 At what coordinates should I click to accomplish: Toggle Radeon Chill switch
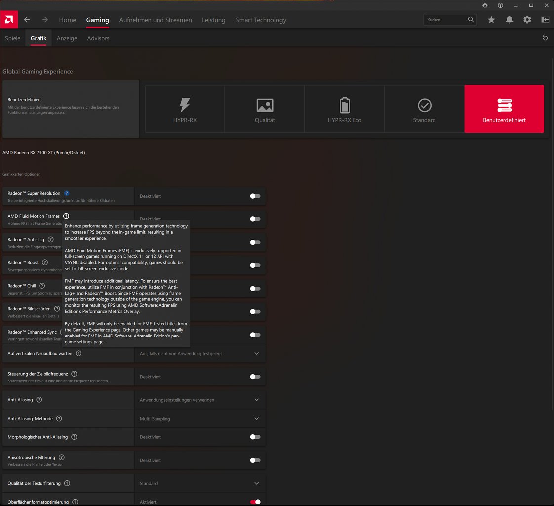[x=255, y=289]
